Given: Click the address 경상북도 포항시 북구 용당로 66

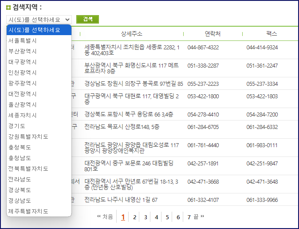Looking at the screenshot, I should 129,114.
